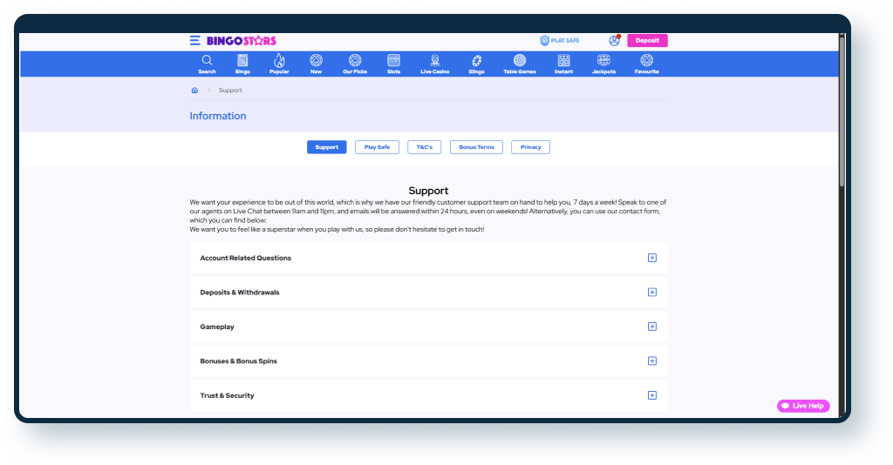The height and width of the screenshot is (465, 893).
Task: Click the Search magnifier icon
Action: coord(207,61)
